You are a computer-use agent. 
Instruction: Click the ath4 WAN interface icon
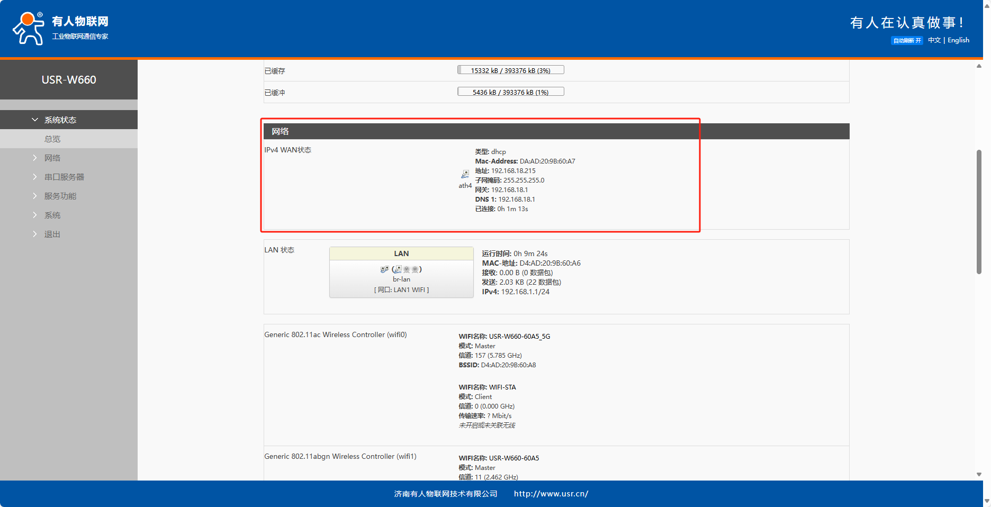tap(465, 174)
